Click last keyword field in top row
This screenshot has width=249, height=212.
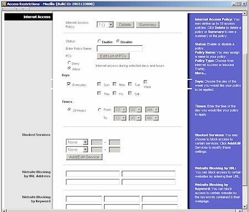click(x=160, y=199)
